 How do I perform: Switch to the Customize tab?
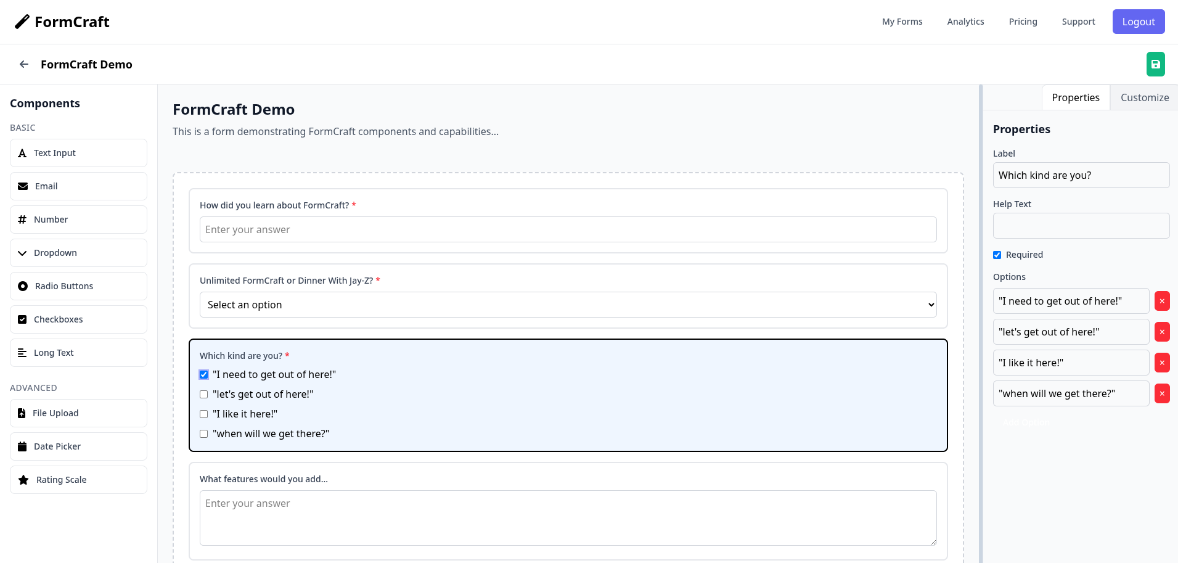(x=1144, y=97)
